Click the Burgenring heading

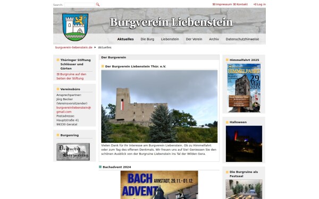(69, 135)
